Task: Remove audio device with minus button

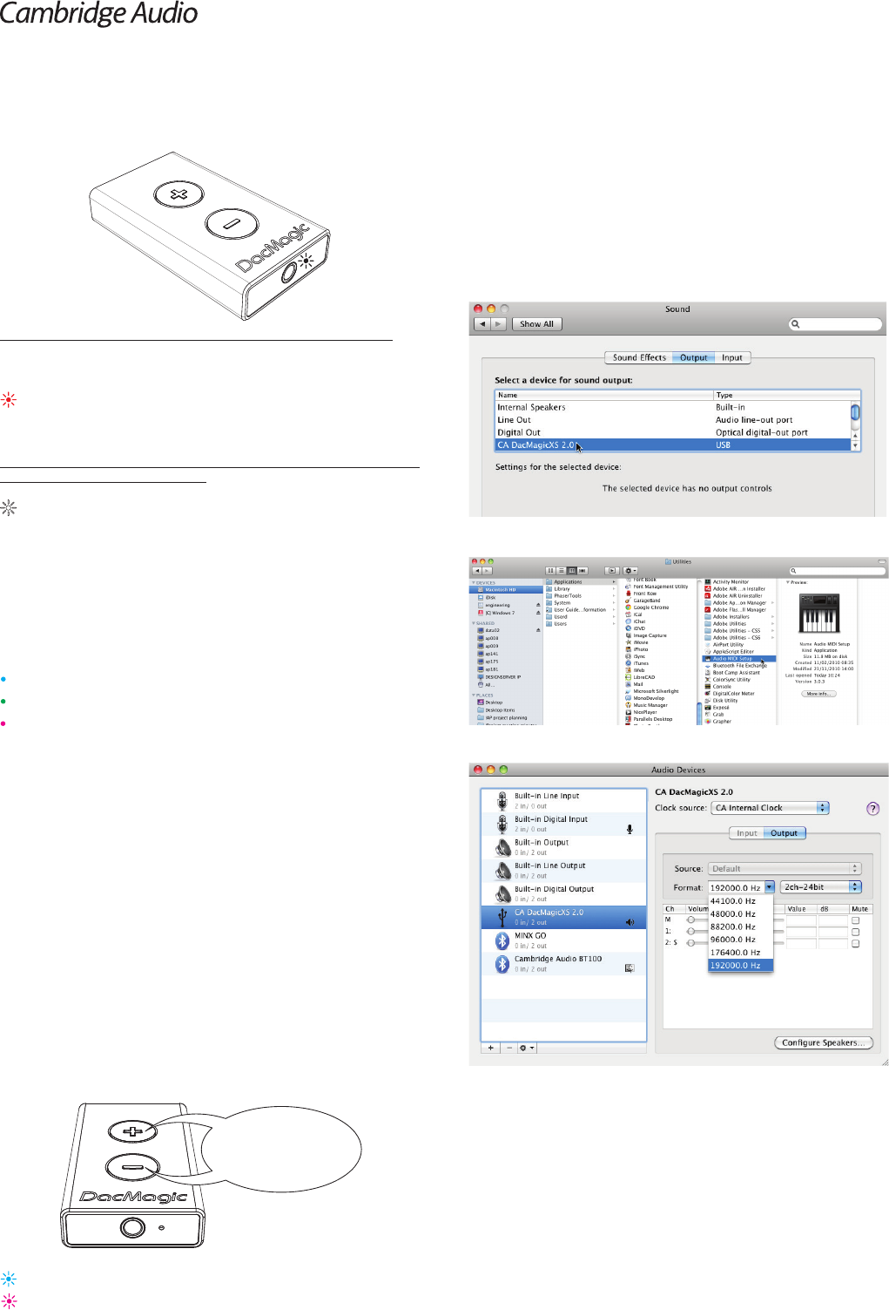Action: click(x=509, y=1048)
